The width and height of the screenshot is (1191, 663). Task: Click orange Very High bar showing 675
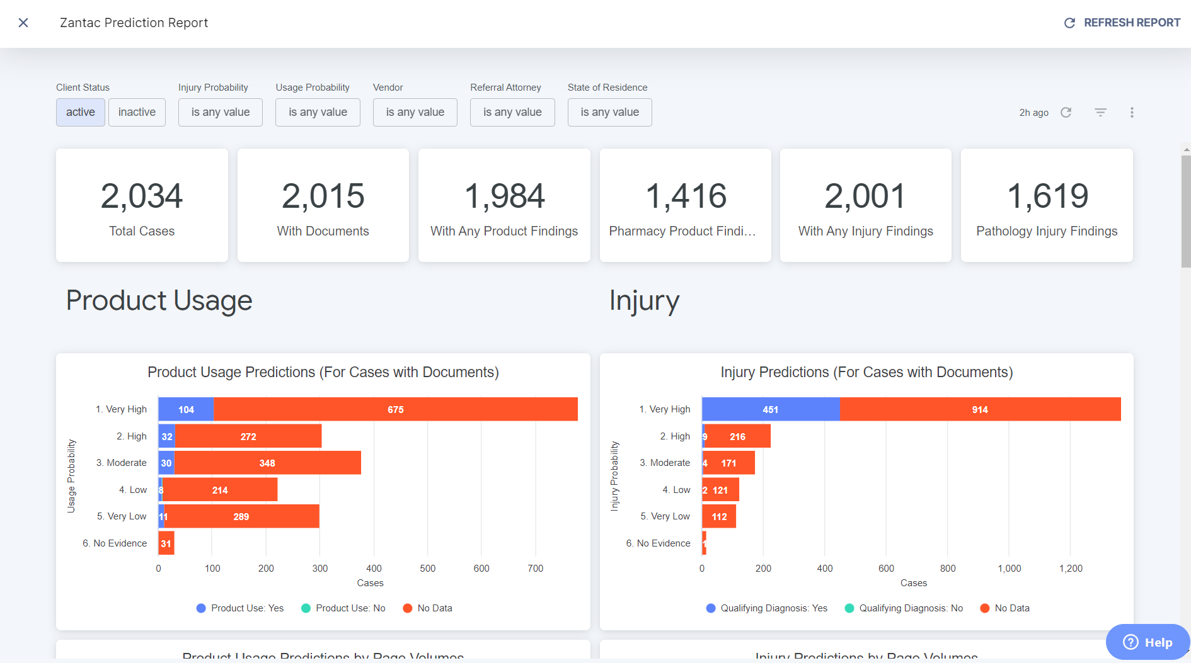tap(396, 409)
